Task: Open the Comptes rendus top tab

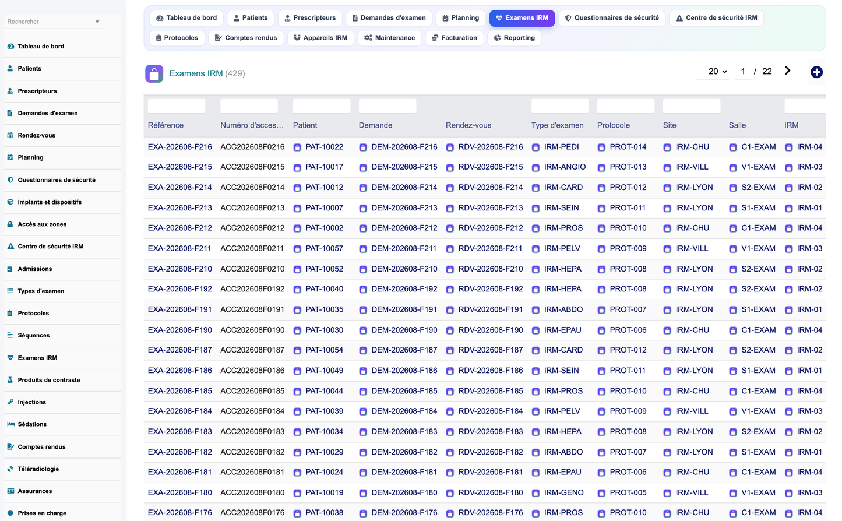Action: 246,38
